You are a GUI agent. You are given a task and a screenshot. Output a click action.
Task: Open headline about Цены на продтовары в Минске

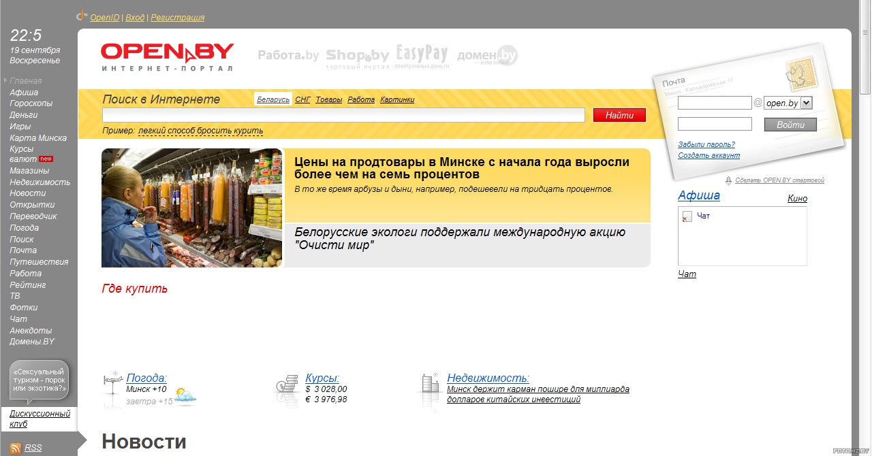pos(462,168)
